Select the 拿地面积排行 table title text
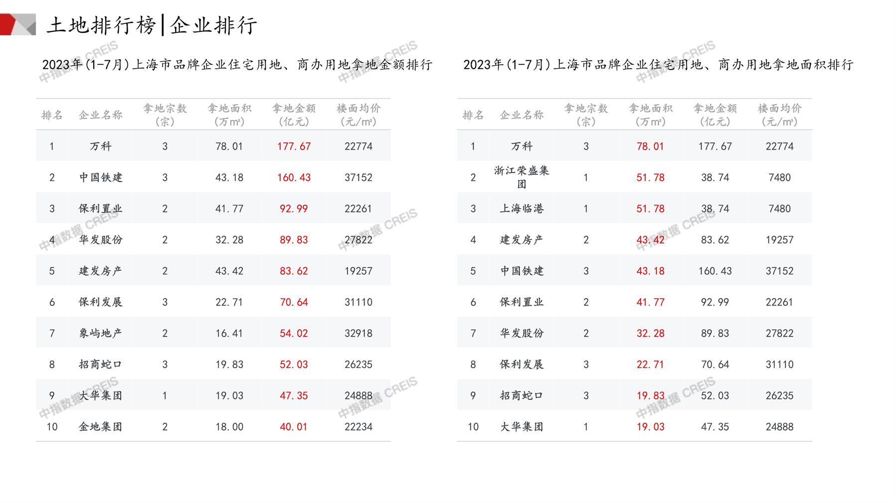 coord(658,65)
